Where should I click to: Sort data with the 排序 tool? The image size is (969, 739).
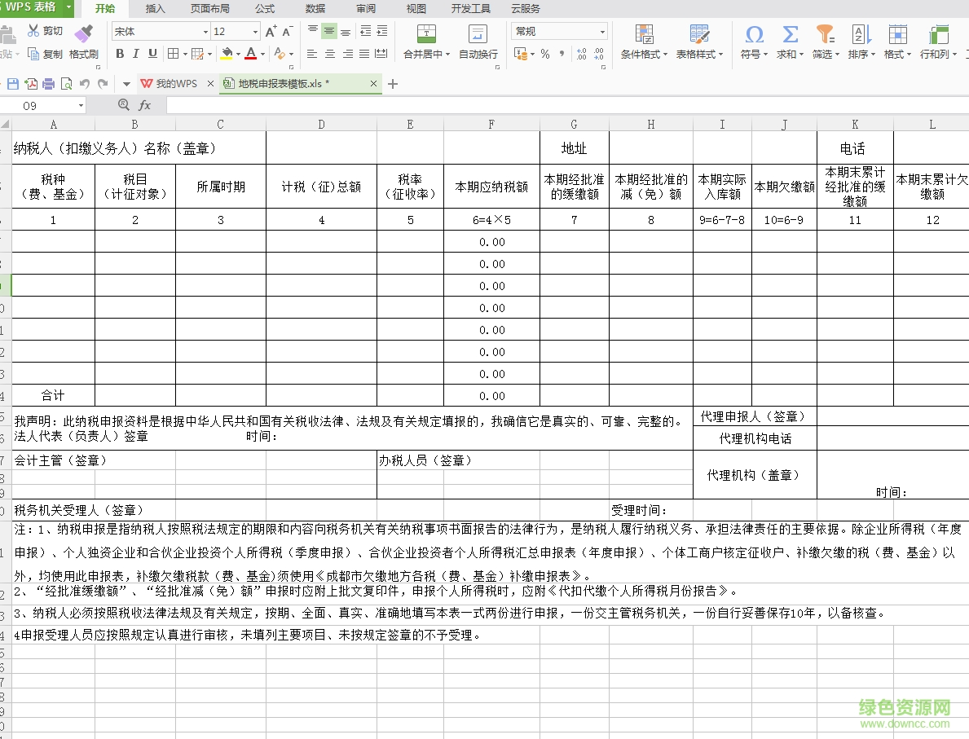click(x=861, y=41)
